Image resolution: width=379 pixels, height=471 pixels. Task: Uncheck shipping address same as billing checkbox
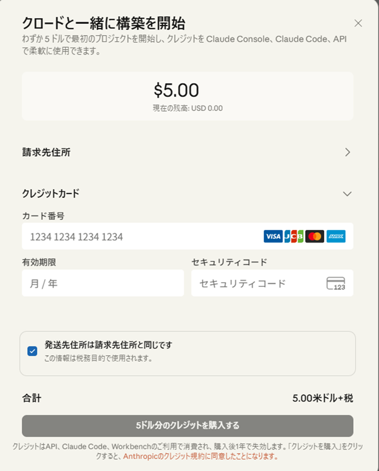click(x=32, y=351)
